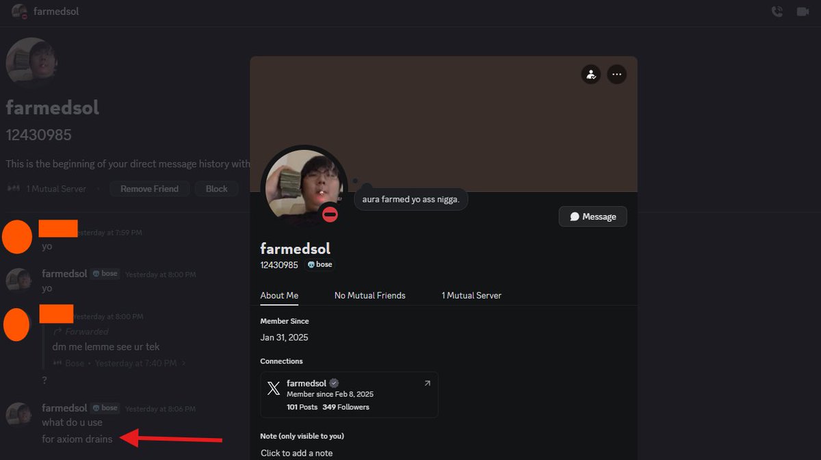The height and width of the screenshot is (460, 821).
Task: Start a video call from header
Action: (x=803, y=12)
